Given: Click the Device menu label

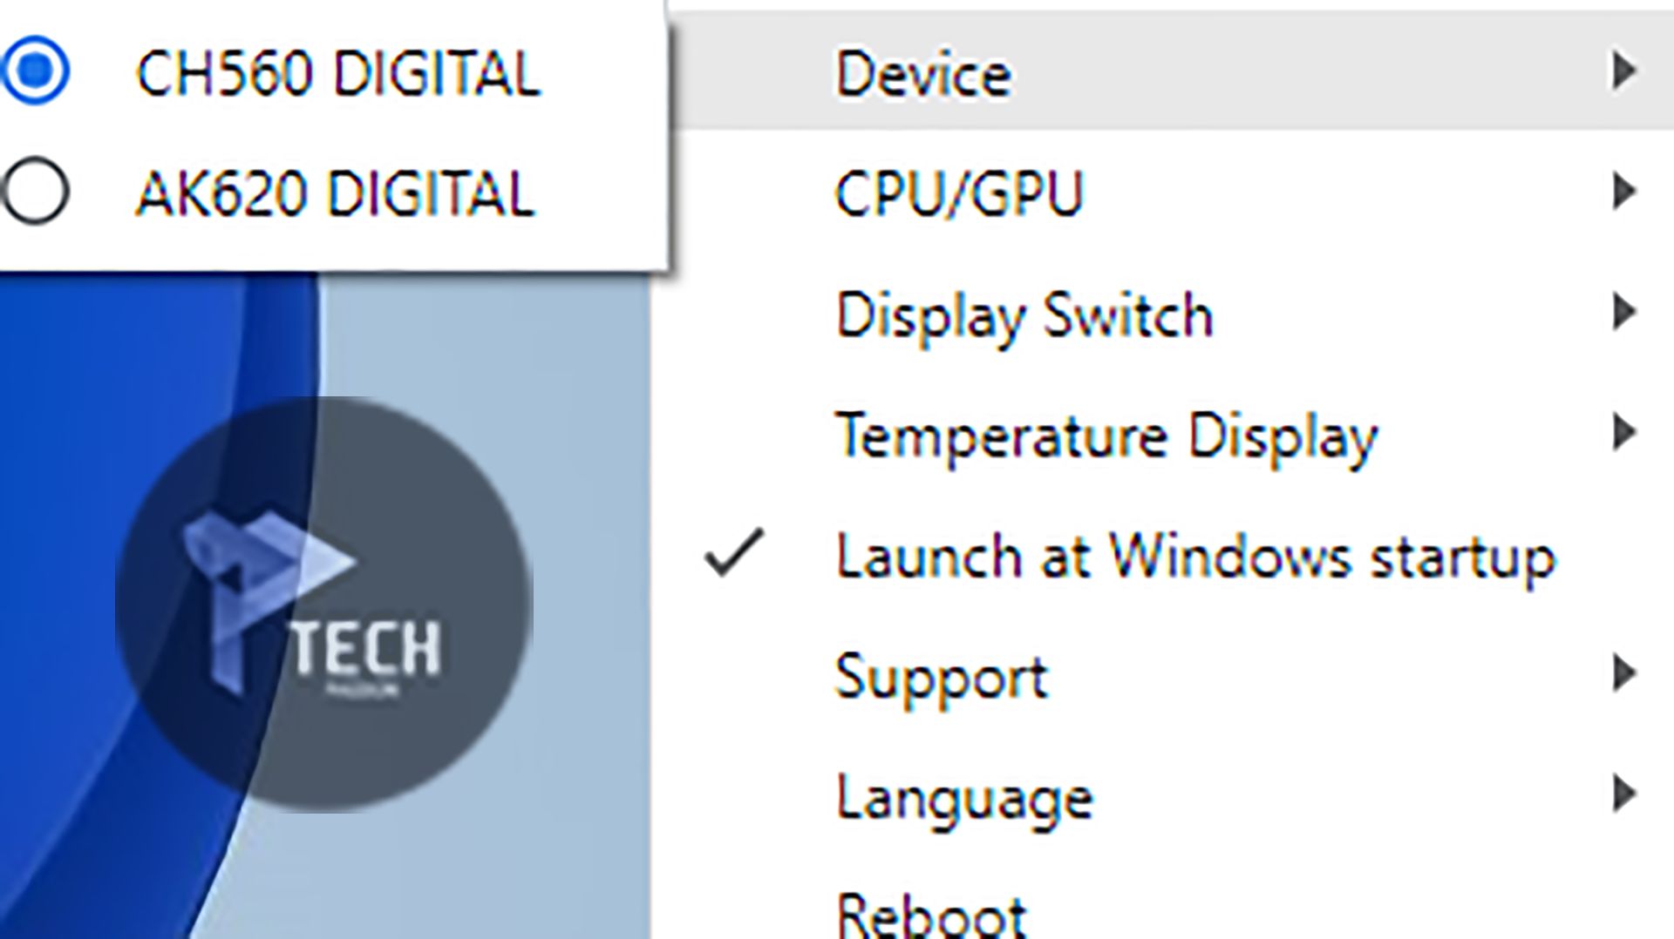Looking at the screenshot, I should click(x=923, y=74).
